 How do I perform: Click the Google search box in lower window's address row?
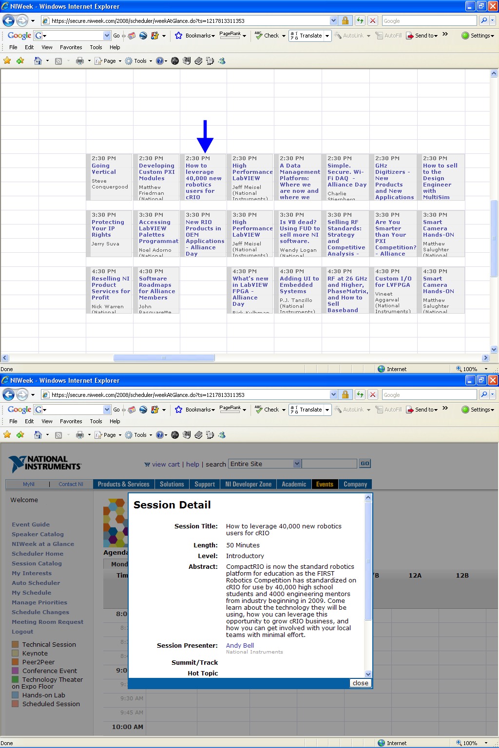tap(429, 394)
